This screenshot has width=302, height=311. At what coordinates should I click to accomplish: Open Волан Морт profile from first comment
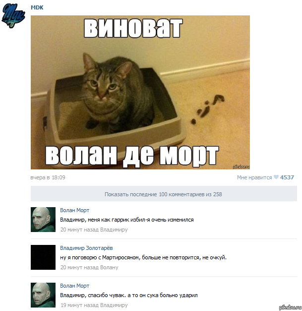(x=75, y=210)
